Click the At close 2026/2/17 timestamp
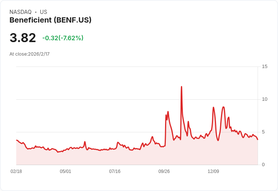Viewport: 278px width, 191px height. pyautogui.click(x=29, y=54)
